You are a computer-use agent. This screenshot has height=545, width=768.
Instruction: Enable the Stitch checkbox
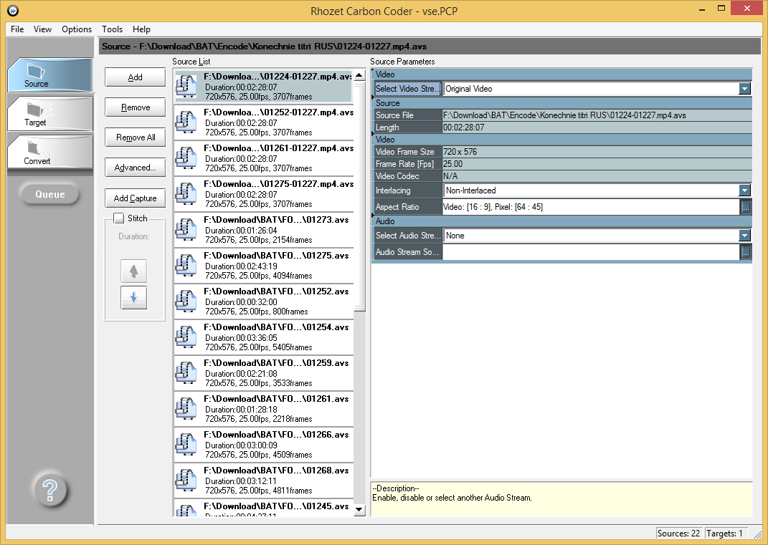pos(119,218)
